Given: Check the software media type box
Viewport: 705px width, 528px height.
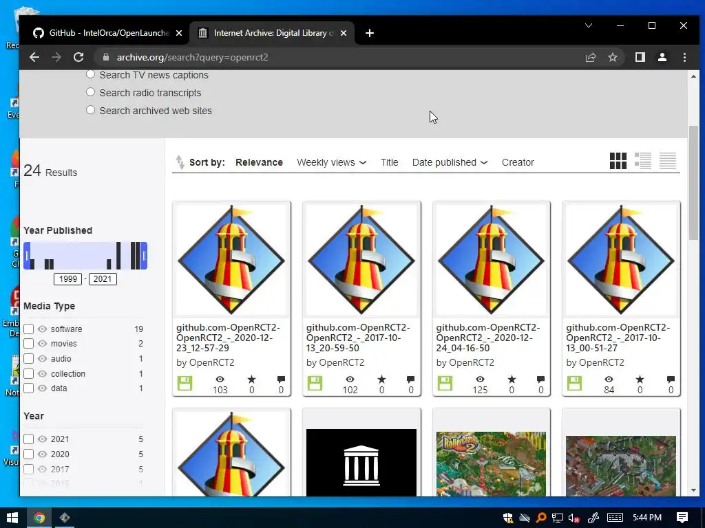Looking at the screenshot, I should 29,329.
